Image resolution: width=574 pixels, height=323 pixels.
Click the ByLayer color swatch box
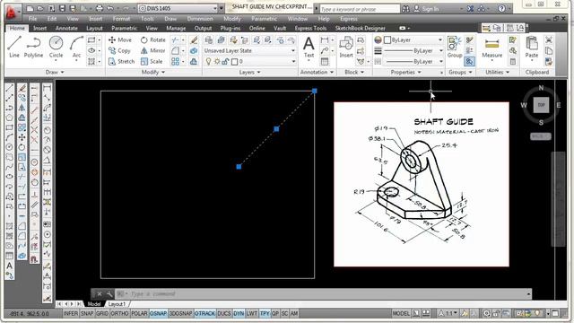387,39
